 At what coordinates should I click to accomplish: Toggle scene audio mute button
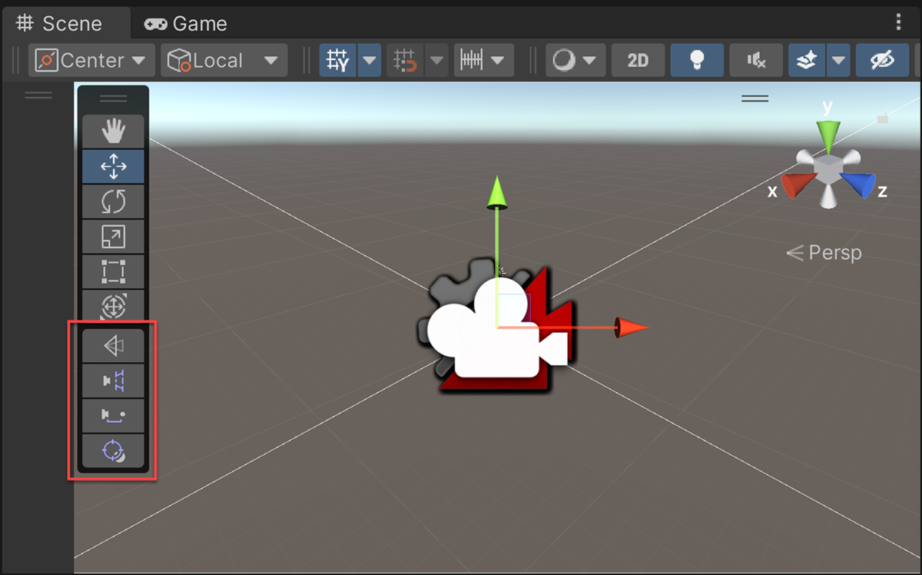click(756, 60)
